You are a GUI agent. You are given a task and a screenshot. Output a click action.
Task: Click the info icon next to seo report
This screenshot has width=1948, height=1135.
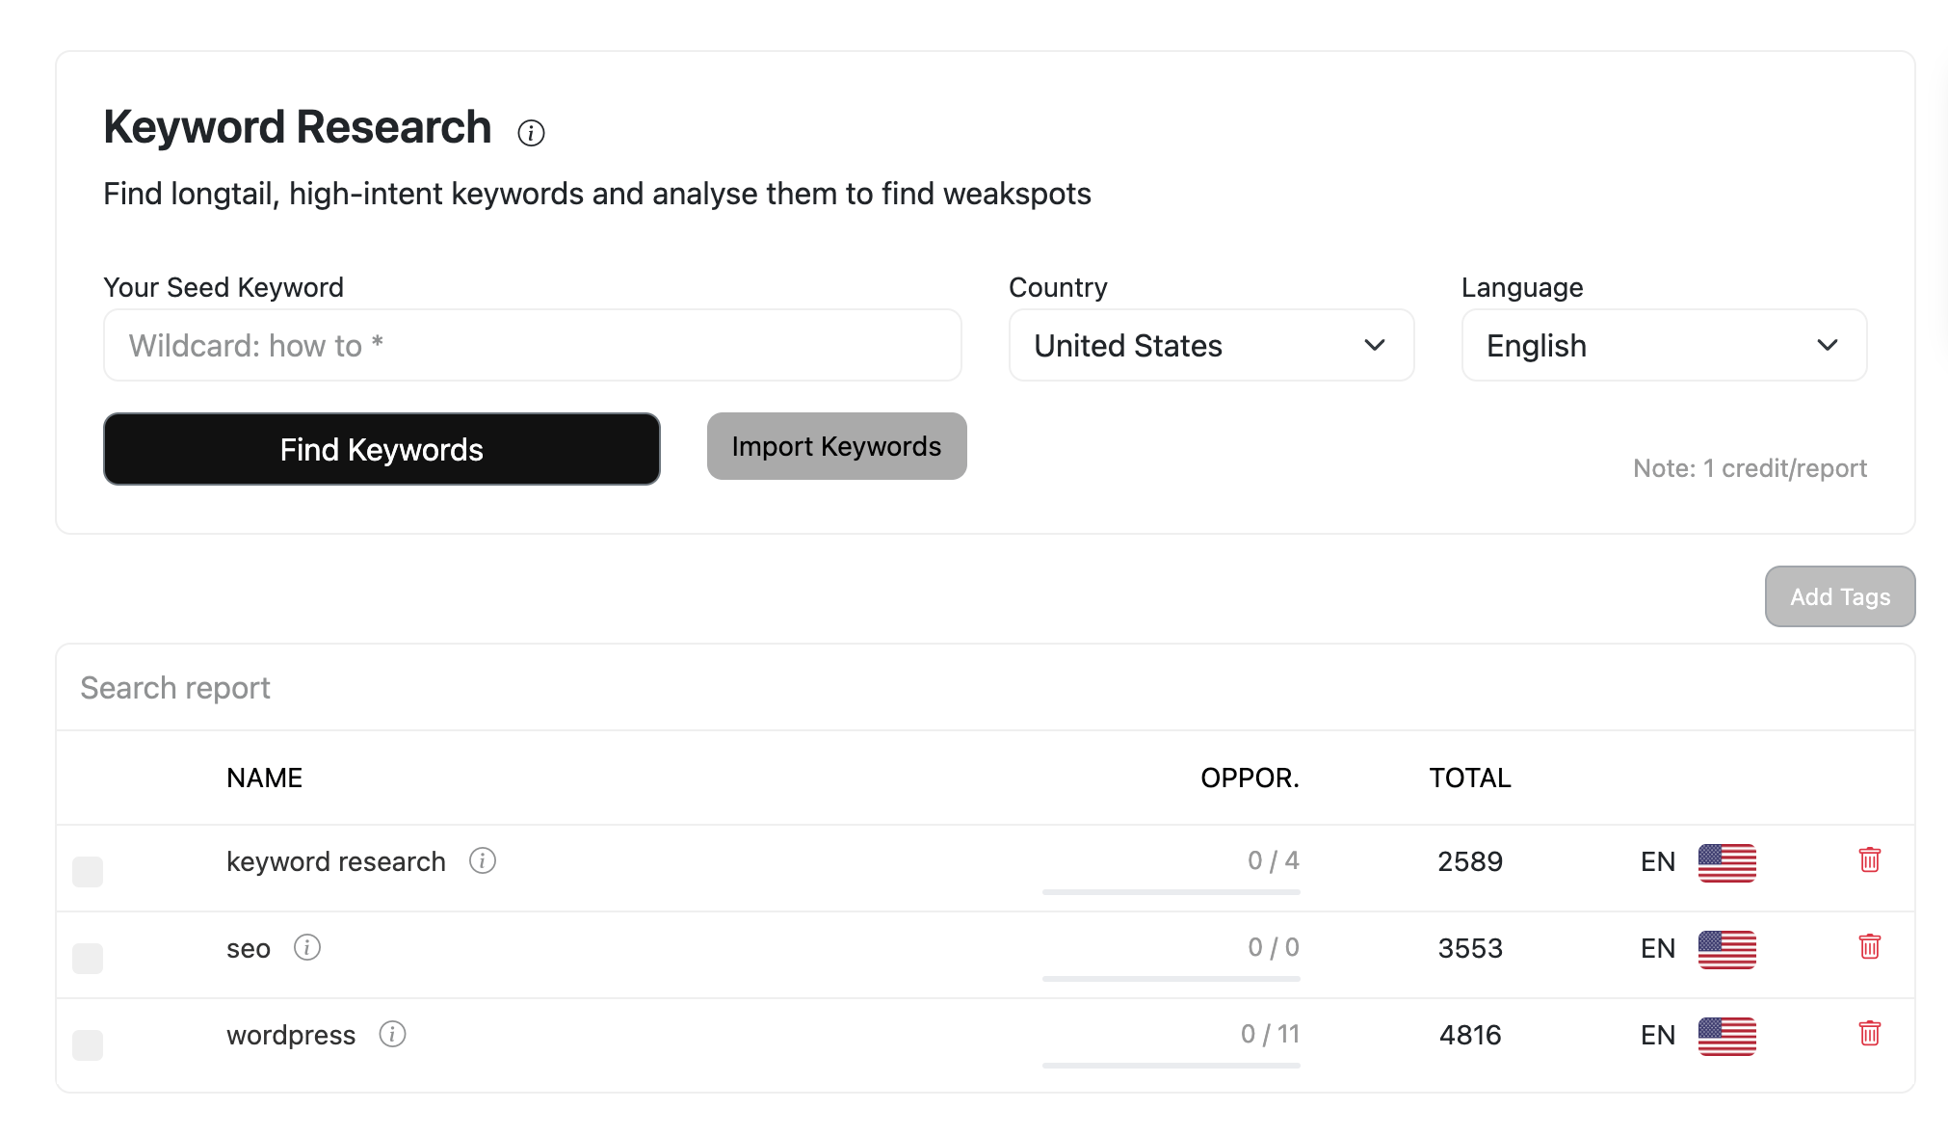pyautogui.click(x=307, y=948)
